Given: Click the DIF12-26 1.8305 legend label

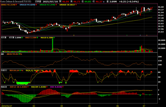Looking at the screenshot, I should pos(19,87).
